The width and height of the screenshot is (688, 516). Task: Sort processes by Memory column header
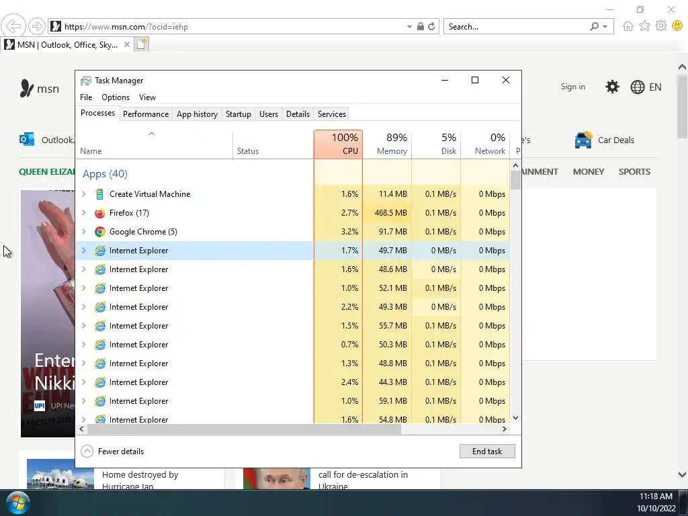click(387, 144)
